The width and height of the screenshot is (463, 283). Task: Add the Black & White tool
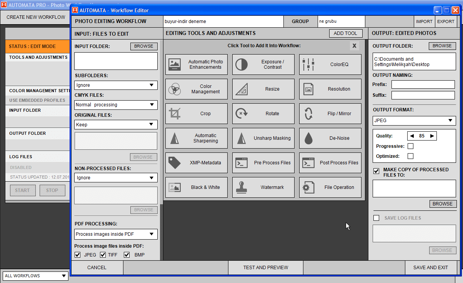(197, 187)
